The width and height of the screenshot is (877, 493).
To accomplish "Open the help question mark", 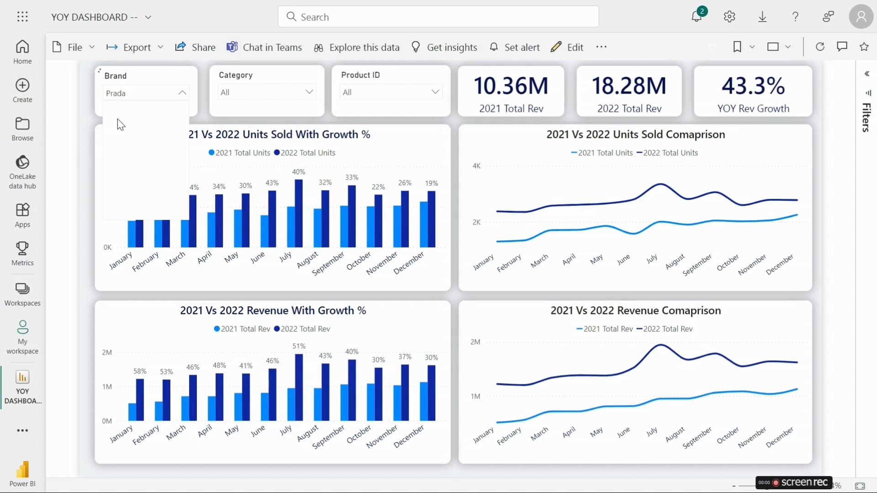I will 795,17.
